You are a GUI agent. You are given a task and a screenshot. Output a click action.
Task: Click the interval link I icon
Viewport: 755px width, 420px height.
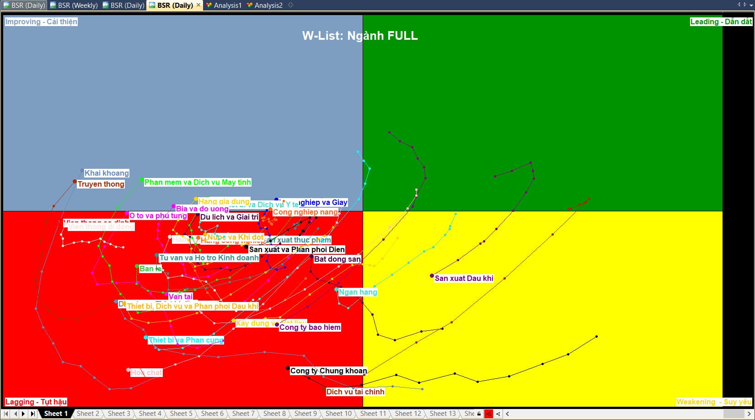pos(498,414)
